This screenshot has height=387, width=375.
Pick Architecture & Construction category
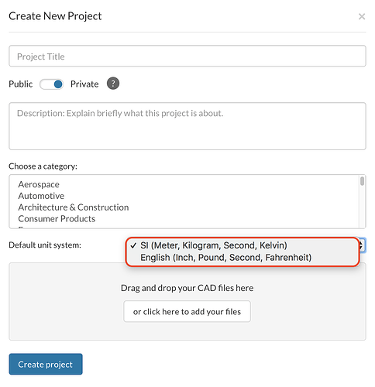[74, 207]
